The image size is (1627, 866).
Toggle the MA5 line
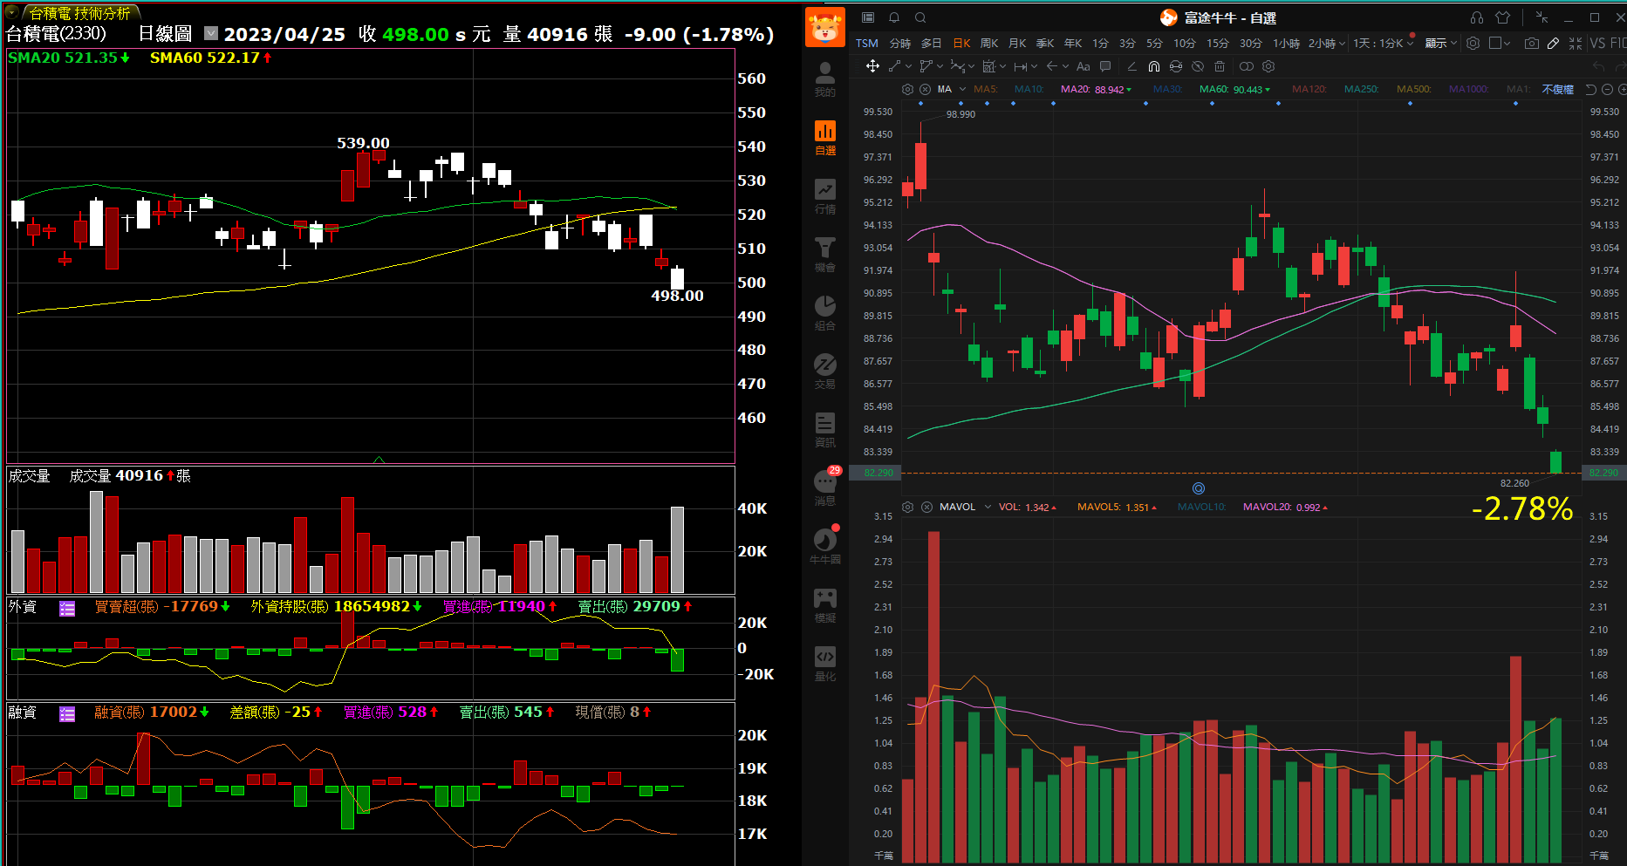tap(986, 89)
